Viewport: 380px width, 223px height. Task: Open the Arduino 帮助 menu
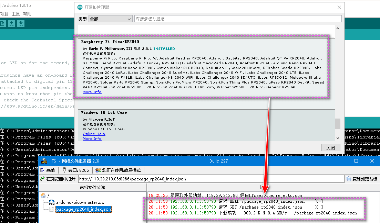[27, 14]
